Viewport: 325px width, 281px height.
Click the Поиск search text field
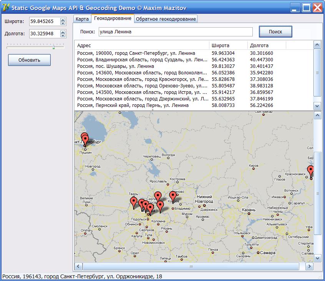click(176, 32)
